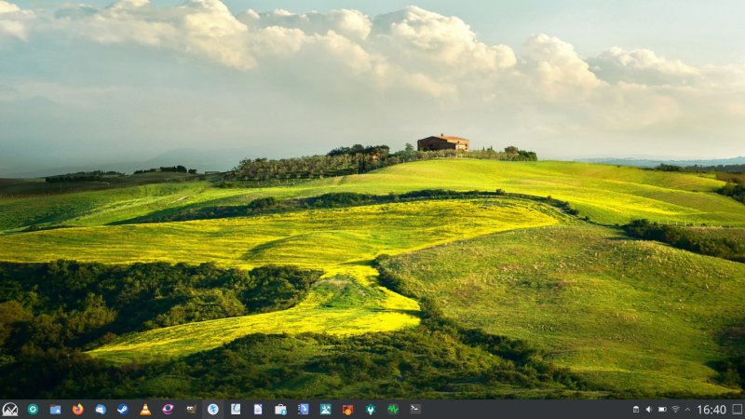Check the battery status tray icon
The width and height of the screenshot is (745, 419).
[x=662, y=410]
